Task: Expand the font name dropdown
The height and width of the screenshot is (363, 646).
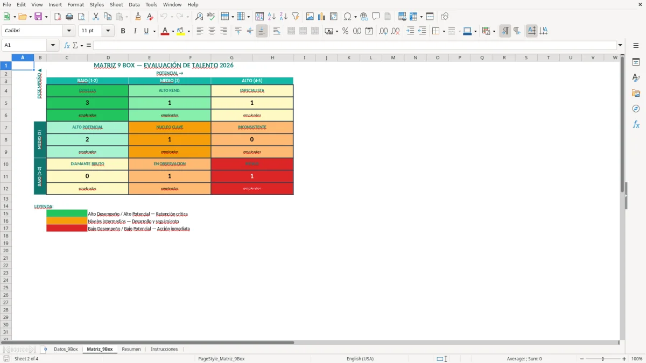Action: (x=69, y=31)
